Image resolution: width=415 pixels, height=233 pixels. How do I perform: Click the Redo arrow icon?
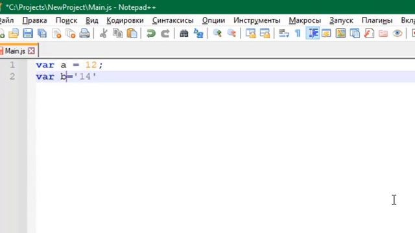(165, 34)
